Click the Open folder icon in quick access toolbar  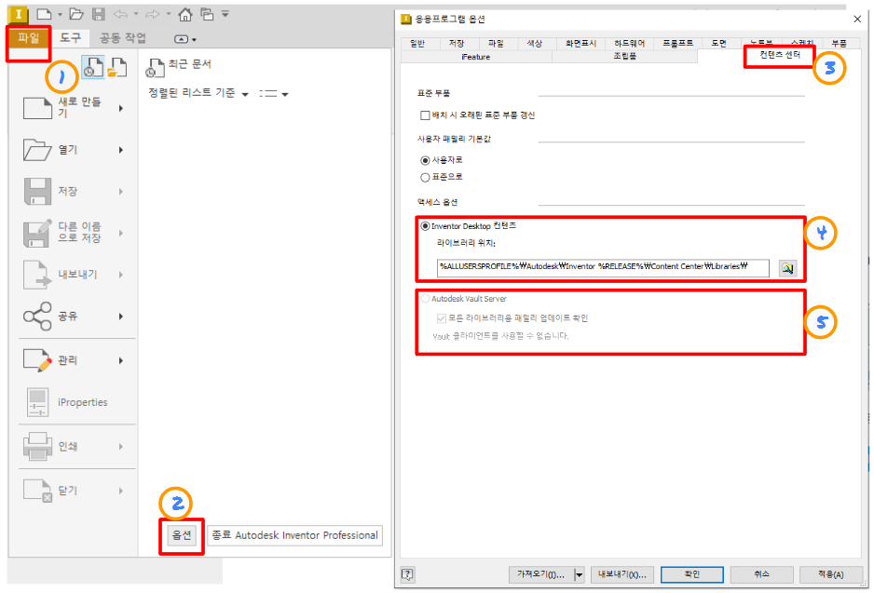(76, 15)
